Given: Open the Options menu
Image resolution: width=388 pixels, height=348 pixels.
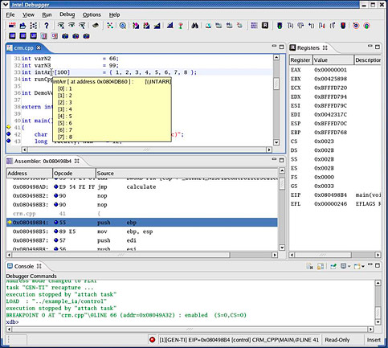Looking at the screenshot, I should [x=92, y=14].
